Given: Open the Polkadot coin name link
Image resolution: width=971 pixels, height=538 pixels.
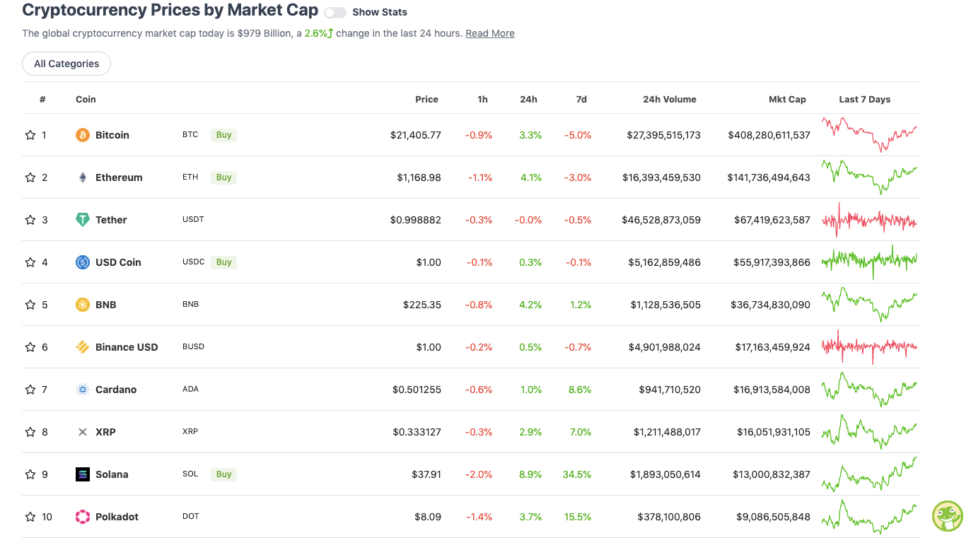Looking at the screenshot, I should click(x=117, y=517).
